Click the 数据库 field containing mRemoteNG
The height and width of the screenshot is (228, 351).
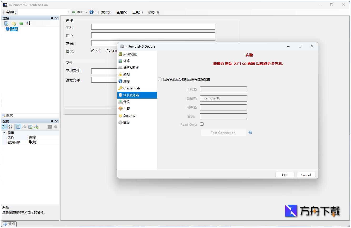pos(223,98)
